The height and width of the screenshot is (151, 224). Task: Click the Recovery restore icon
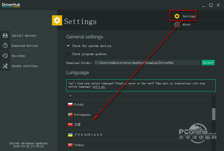(5, 56)
